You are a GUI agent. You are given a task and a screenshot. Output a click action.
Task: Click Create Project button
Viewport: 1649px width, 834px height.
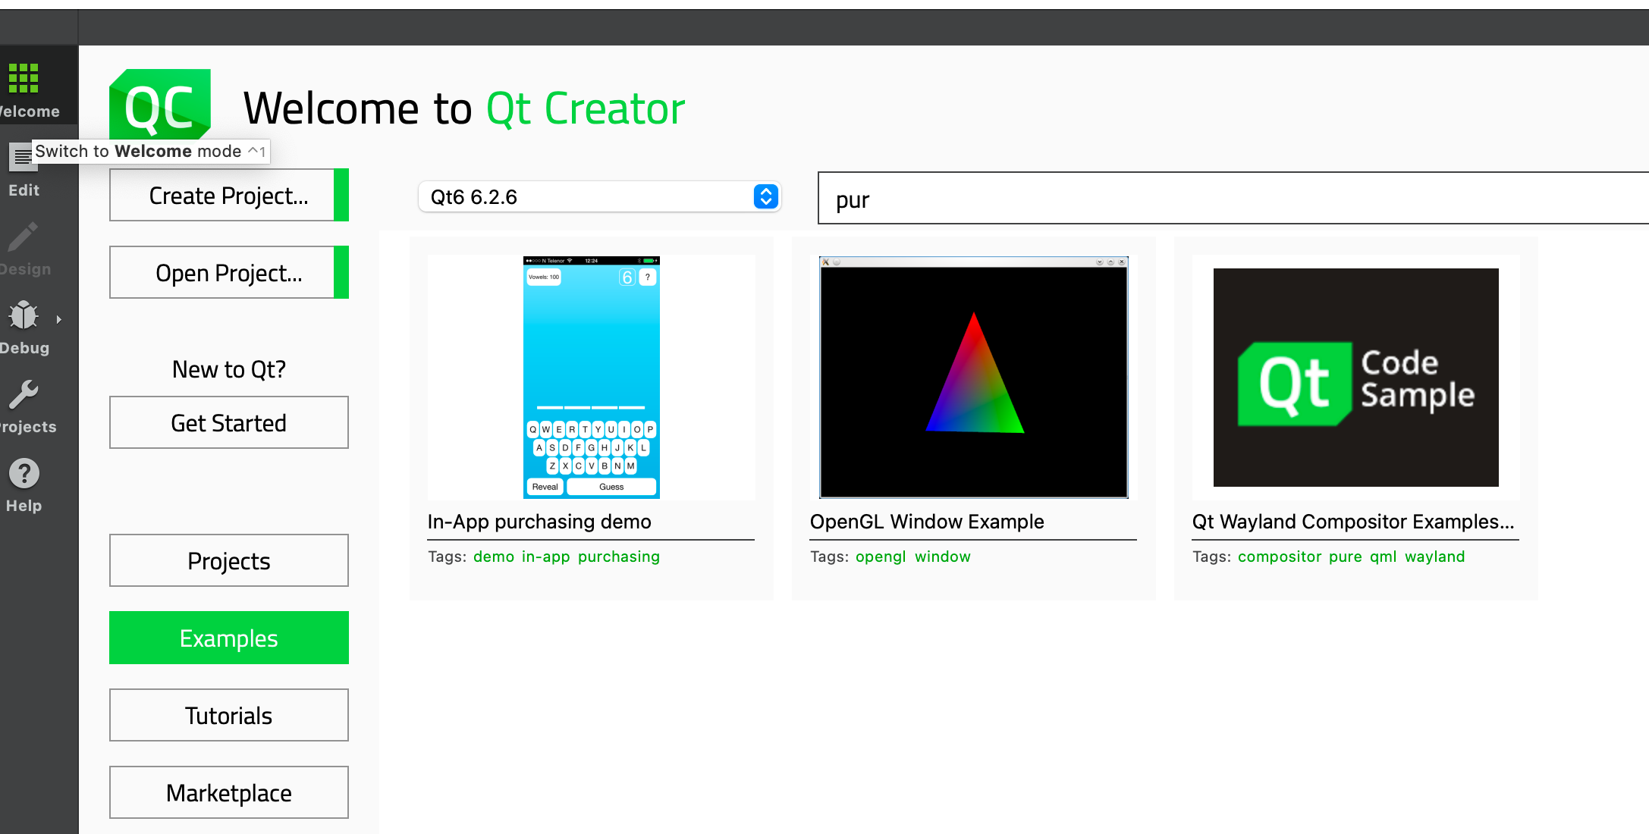tap(229, 195)
